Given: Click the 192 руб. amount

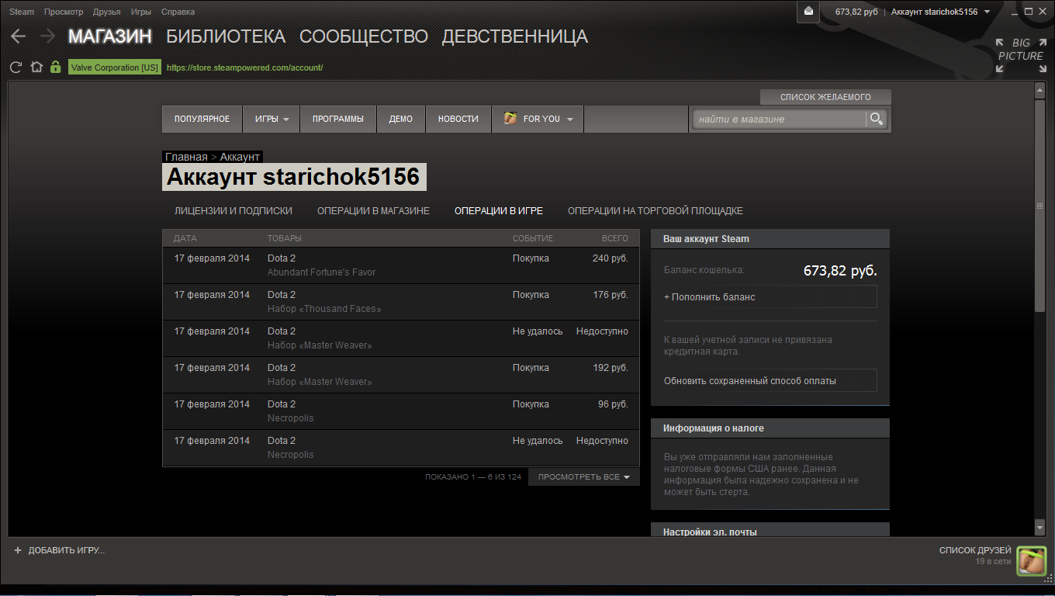Looking at the screenshot, I should click(611, 368).
